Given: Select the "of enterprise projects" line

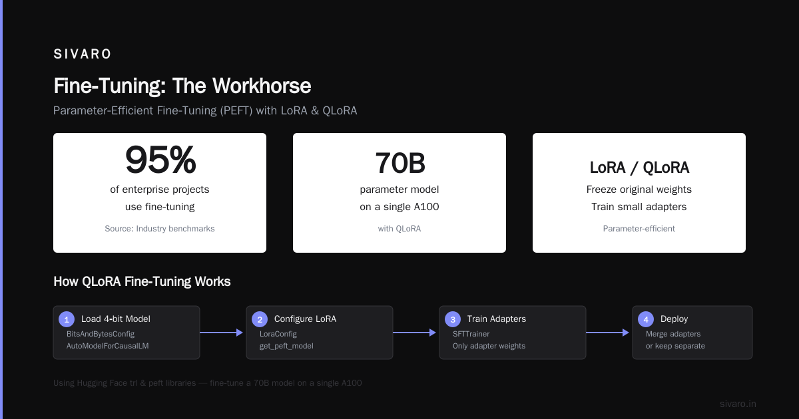Looking at the screenshot, I should 160,190.
